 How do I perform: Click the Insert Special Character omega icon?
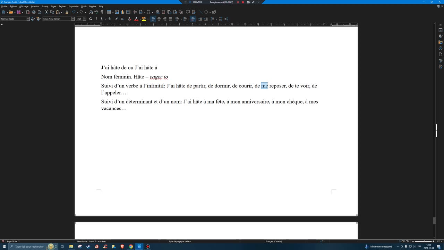[148, 12]
